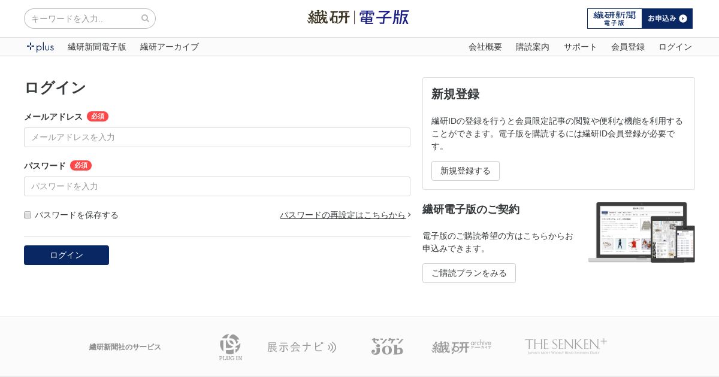719x377 pixels.
Task: Open センケン Job service logo
Action: [x=387, y=346]
